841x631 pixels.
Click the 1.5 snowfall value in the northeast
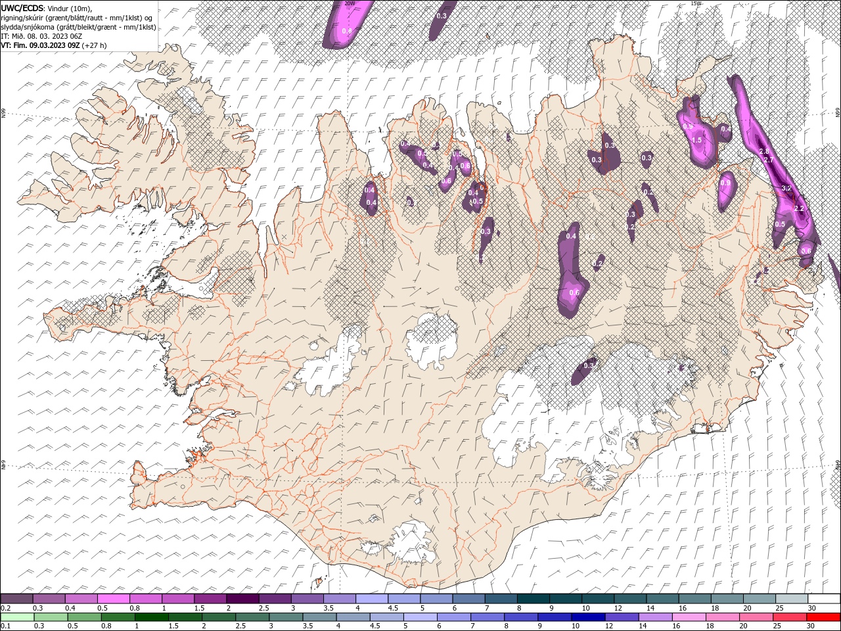[697, 140]
